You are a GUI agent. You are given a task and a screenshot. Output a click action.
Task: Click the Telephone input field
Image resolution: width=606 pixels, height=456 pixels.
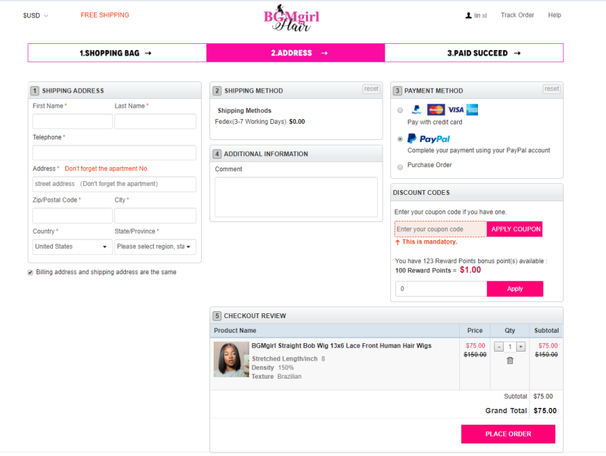coord(114,152)
